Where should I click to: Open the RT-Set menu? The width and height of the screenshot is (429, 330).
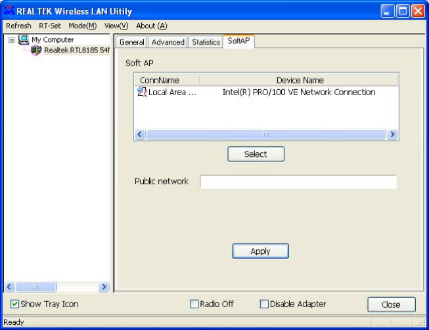click(50, 26)
